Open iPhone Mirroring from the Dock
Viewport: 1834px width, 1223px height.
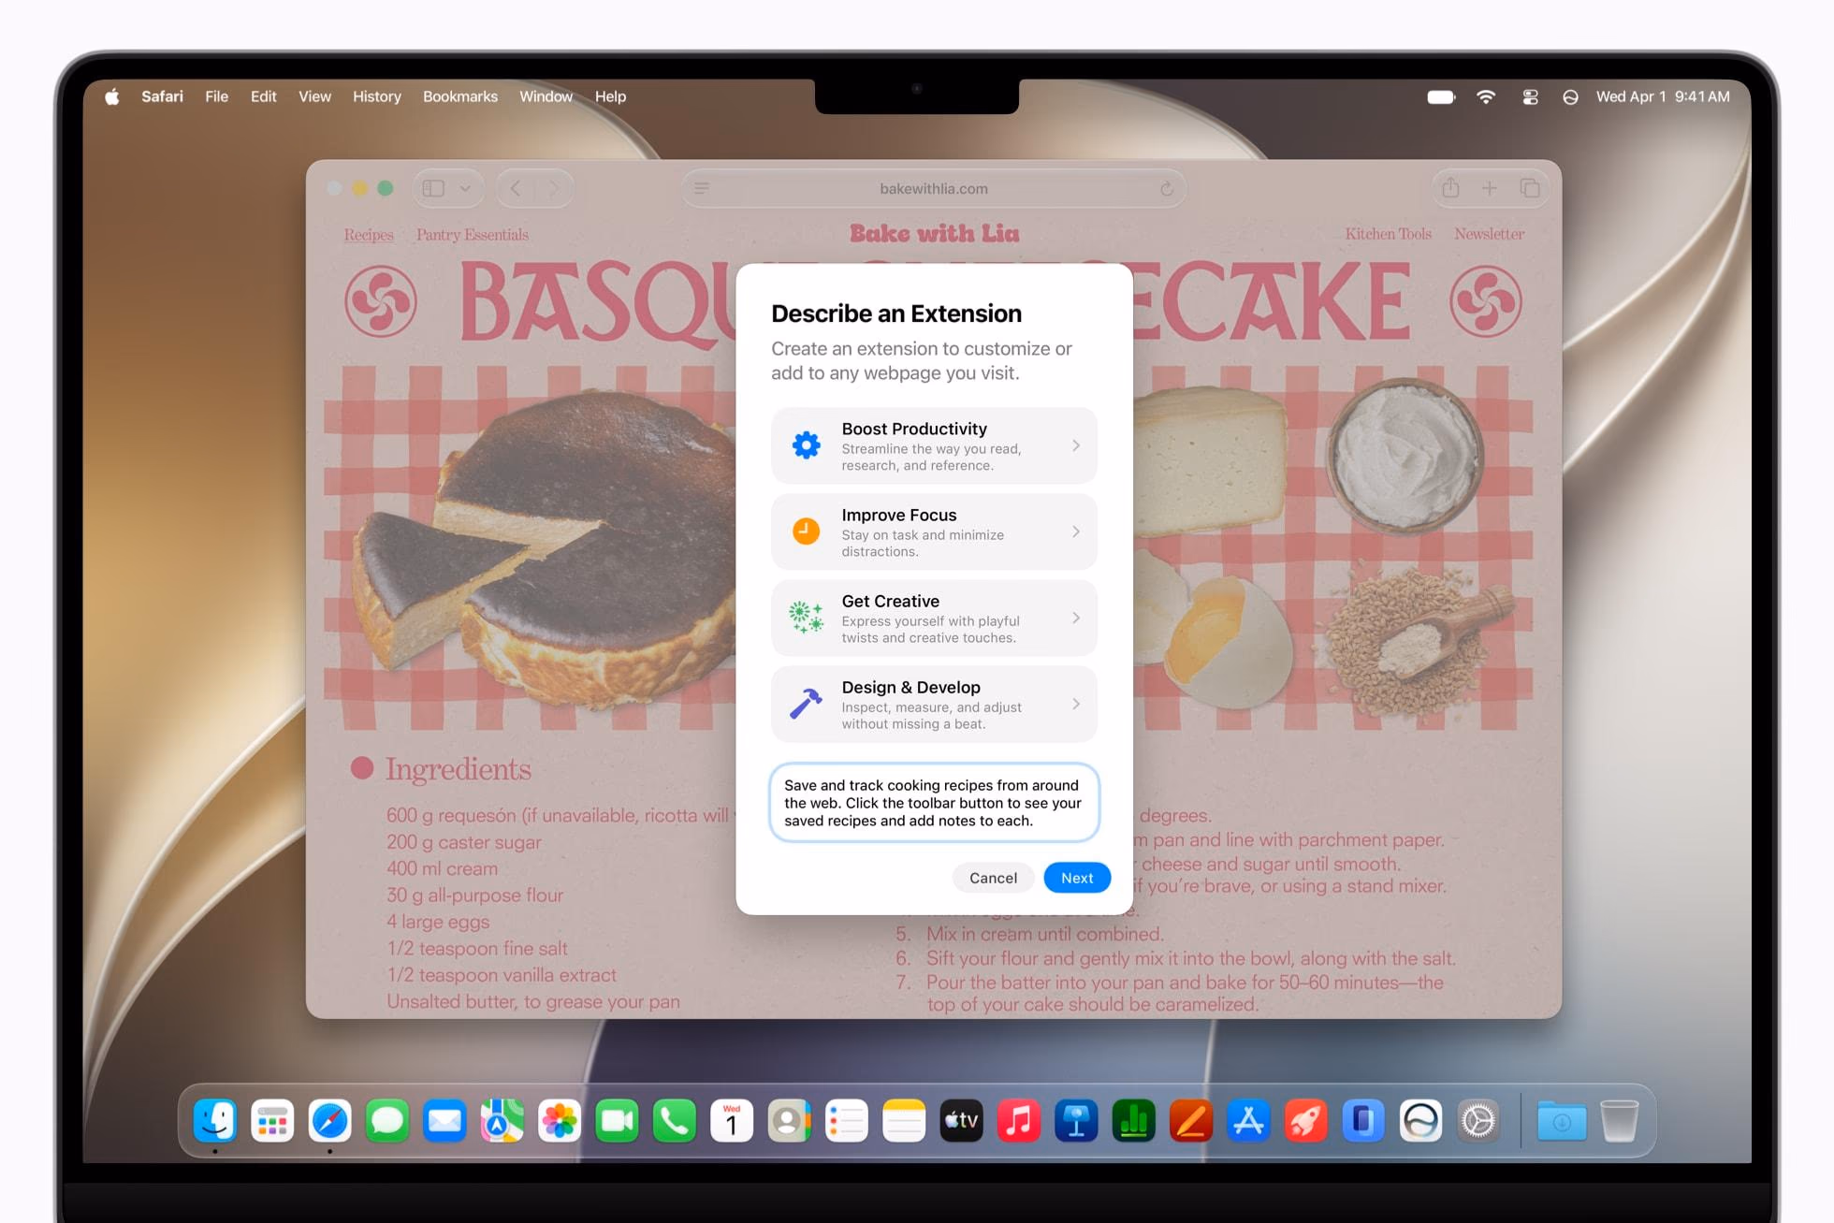click(1363, 1120)
